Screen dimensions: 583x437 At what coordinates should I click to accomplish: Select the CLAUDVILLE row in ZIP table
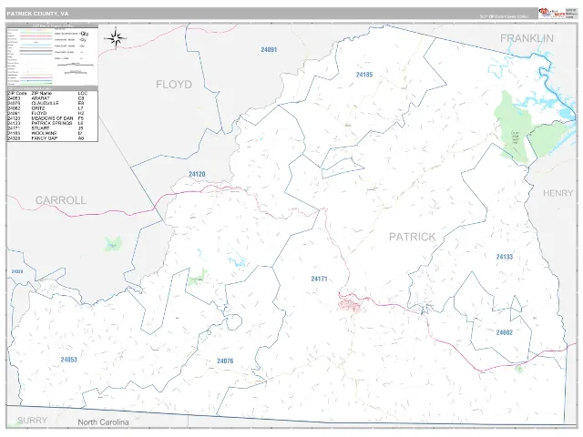[52, 103]
